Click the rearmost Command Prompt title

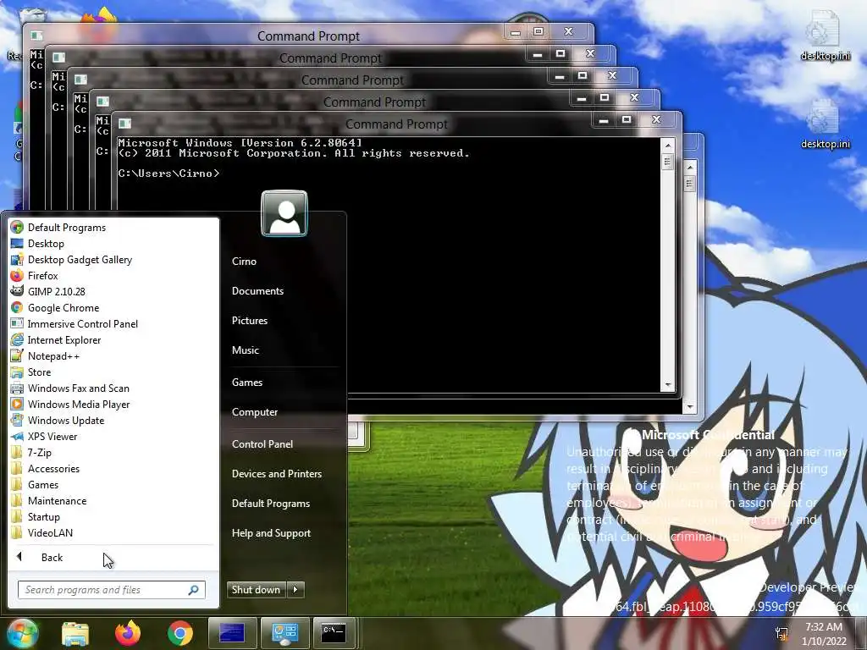click(x=308, y=36)
